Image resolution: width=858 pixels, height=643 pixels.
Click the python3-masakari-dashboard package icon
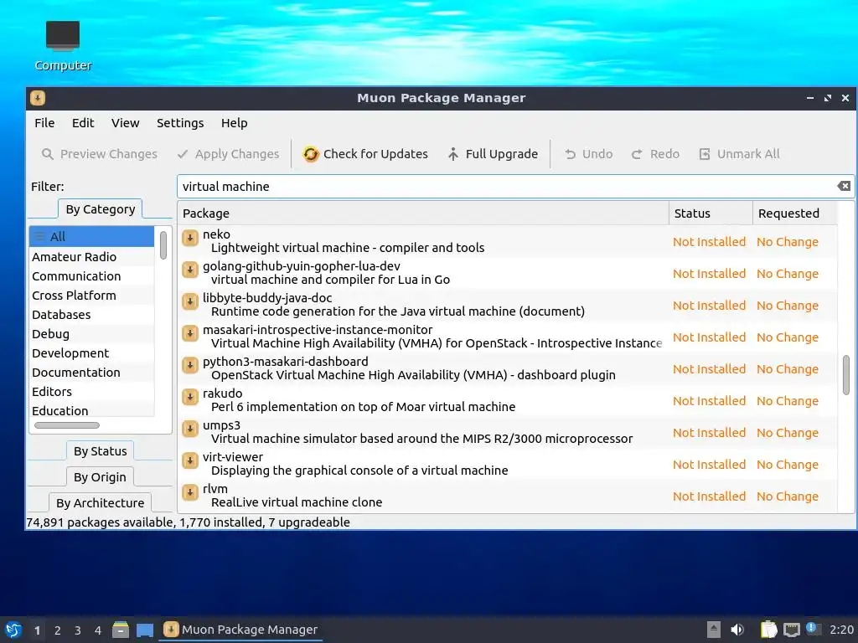[x=190, y=365]
